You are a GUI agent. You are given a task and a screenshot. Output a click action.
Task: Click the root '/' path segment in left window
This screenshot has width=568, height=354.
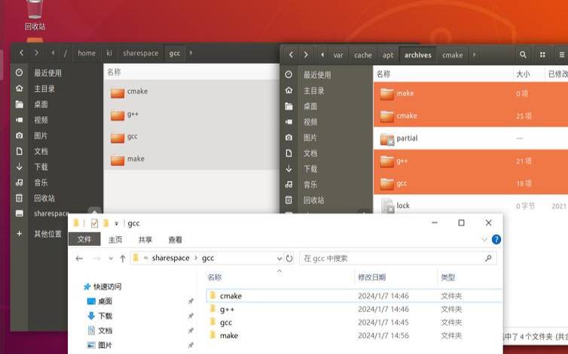[x=66, y=53]
